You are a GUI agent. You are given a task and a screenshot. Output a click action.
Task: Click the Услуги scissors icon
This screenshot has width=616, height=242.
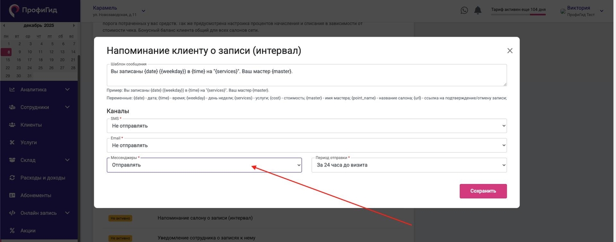tap(12, 142)
